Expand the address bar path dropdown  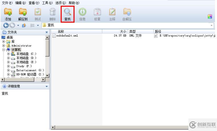click(x=212, y=25)
